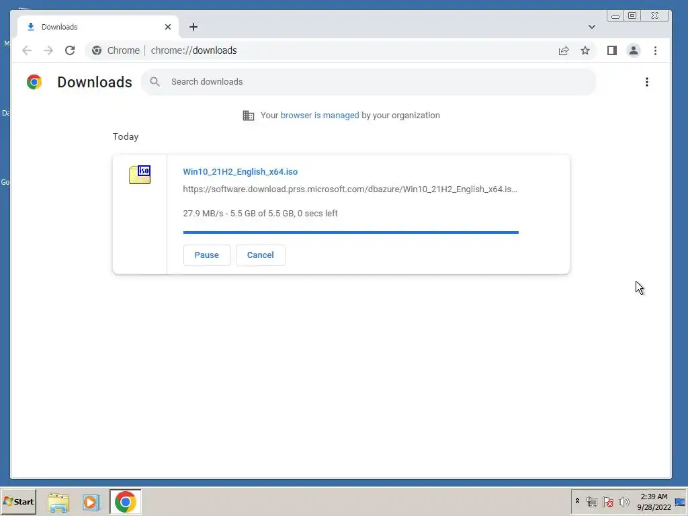Click the tray icon right of the taskbar clock
688x516 pixels.
coord(680,502)
